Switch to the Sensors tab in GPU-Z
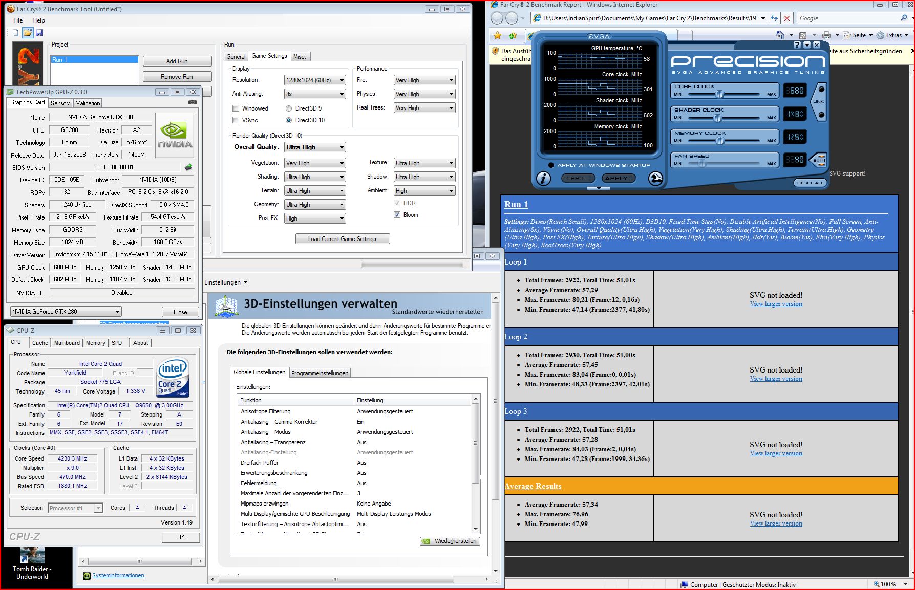This screenshot has width=915, height=590. point(60,103)
